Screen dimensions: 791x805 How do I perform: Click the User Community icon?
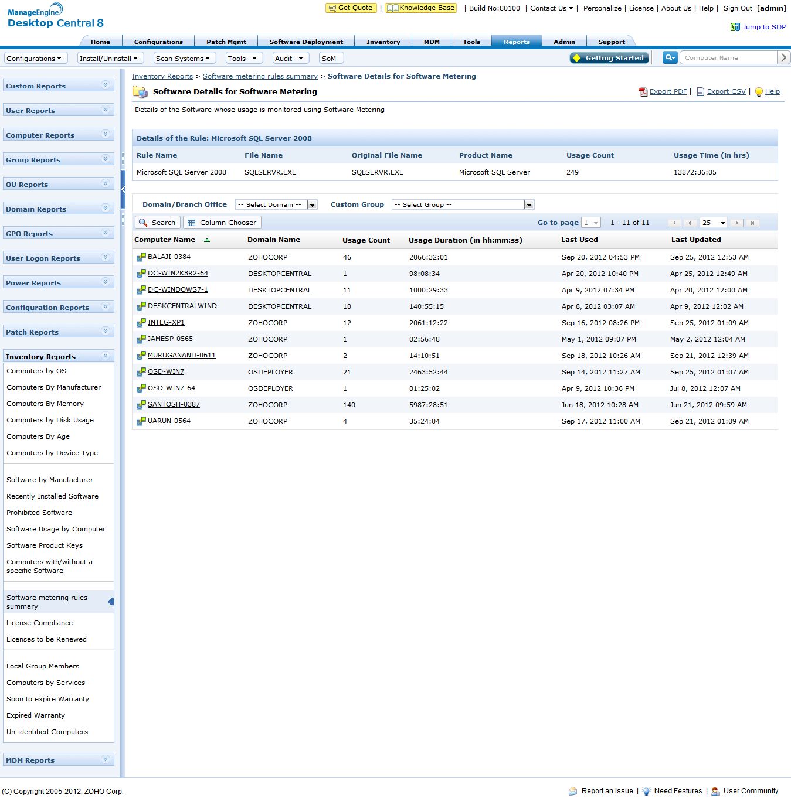click(x=715, y=792)
